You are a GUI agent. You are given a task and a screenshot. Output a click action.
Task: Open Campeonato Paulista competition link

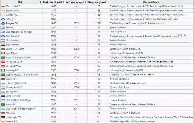(x=120, y=104)
